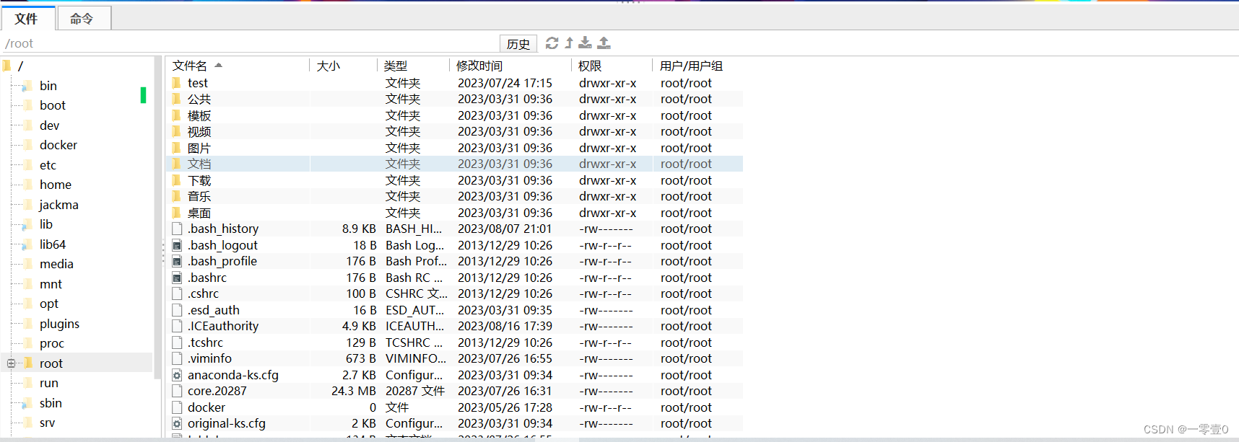Sort by the 修改时间 column header
The width and height of the screenshot is (1239, 442).
tap(510, 66)
